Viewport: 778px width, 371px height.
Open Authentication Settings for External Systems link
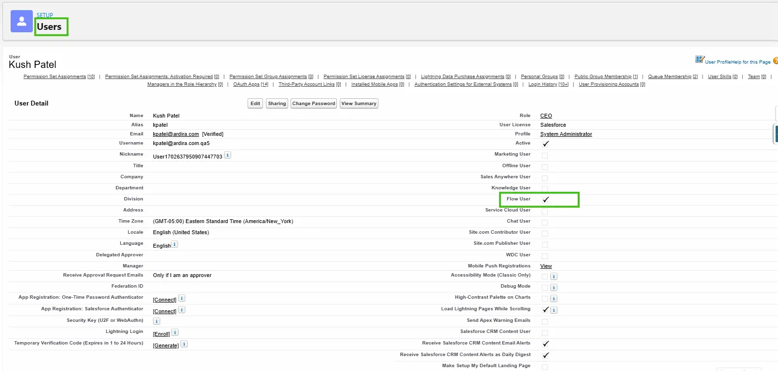(466, 84)
